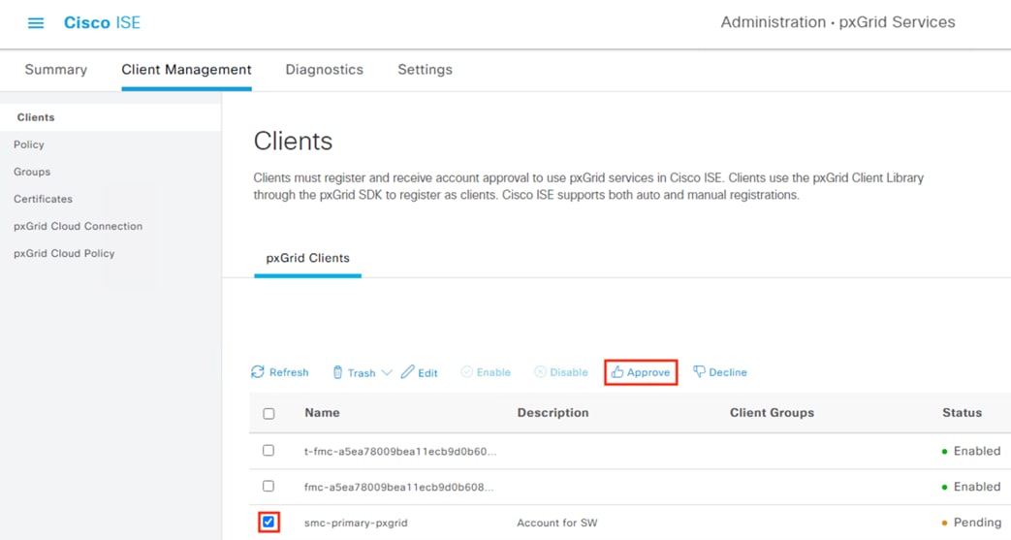Sort by the Name column header
The height and width of the screenshot is (540, 1011).
[323, 413]
